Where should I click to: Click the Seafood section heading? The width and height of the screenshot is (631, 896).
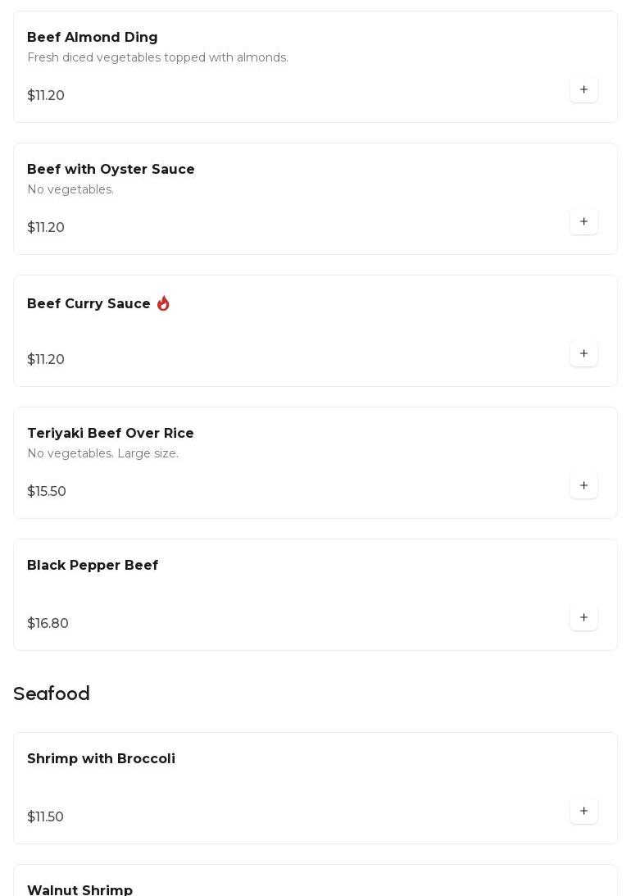point(52,694)
